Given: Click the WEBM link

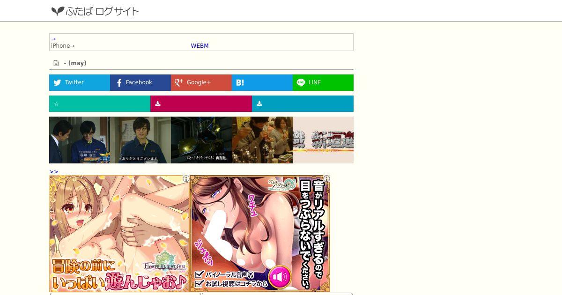Looking at the screenshot, I should click(200, 46).
